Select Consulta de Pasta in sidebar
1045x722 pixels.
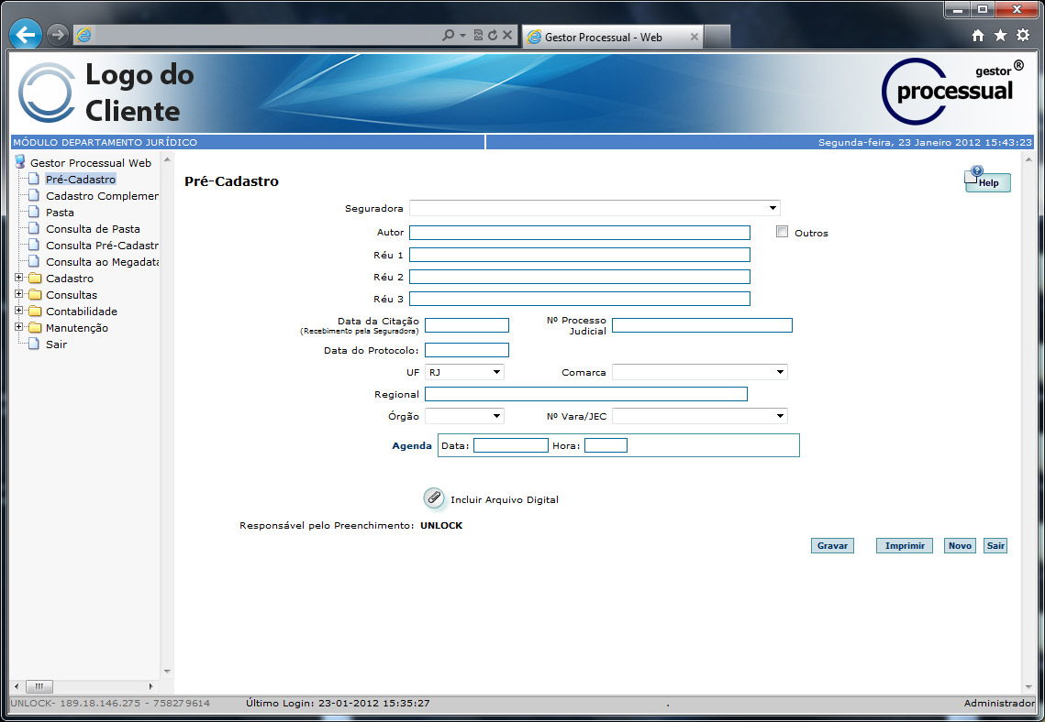(x=93, y=229)
